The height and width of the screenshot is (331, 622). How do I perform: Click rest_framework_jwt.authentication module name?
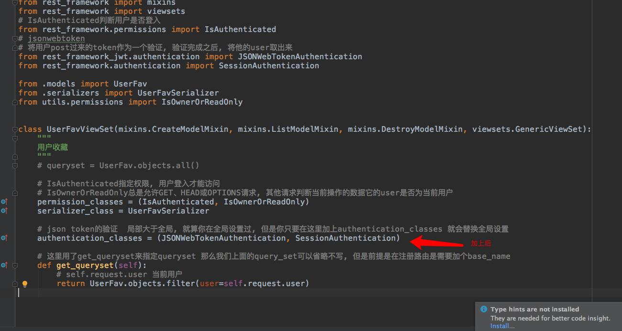point(120,56)
